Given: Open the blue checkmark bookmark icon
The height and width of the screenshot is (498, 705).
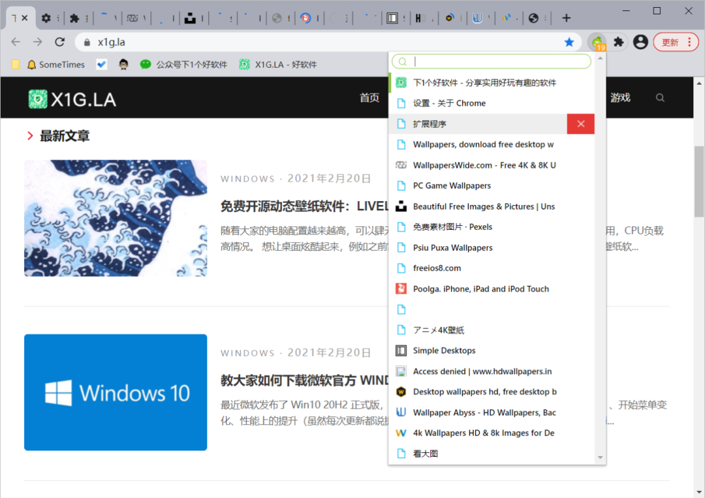Looking at the screenshot, I should click(x=102, y=65).
